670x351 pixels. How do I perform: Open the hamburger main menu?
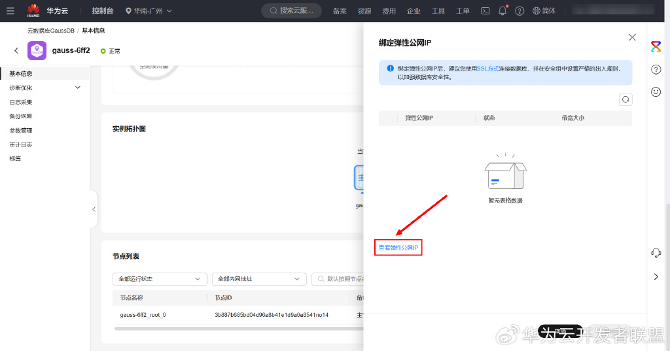coord(10,10)
